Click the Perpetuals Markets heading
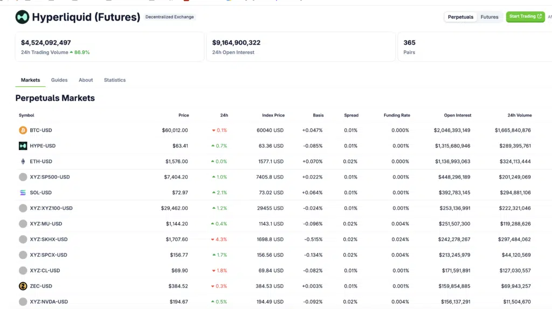Screen dimensions: 552x309 tap(55, 98)
